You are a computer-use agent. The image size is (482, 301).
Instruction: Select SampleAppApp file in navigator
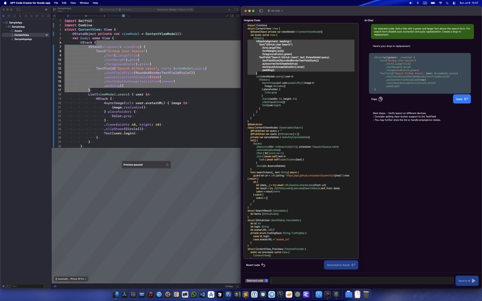click(23, 40)
